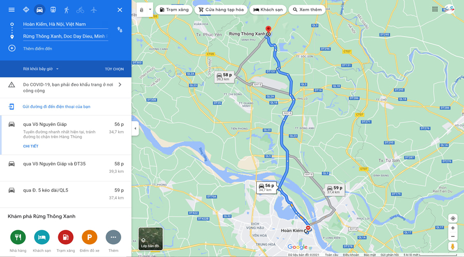Open the hamburger main menu
Viewport: 464px width, 257px height.
pos(11,10)
